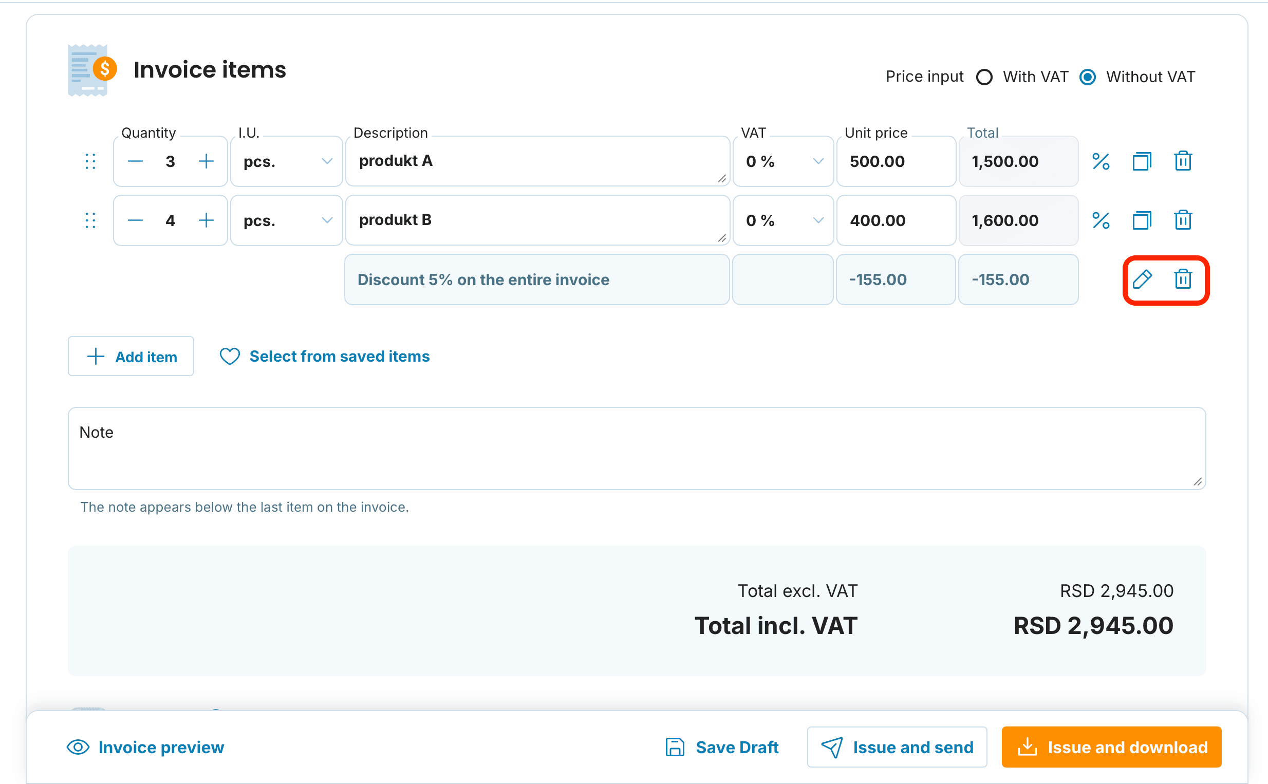Open the unit dropdown for produkt A
This screenshot has width=1268, height=784.
(287, 161)
